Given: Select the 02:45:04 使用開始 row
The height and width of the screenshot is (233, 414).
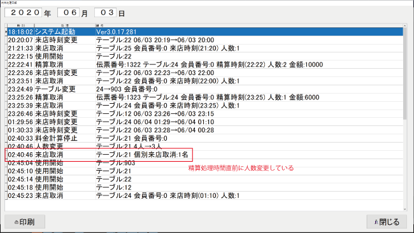Looking at the screenshot, I should tap(205, 162).
